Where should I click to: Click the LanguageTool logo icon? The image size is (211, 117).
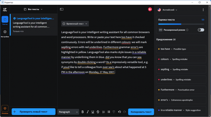(5, 10)
